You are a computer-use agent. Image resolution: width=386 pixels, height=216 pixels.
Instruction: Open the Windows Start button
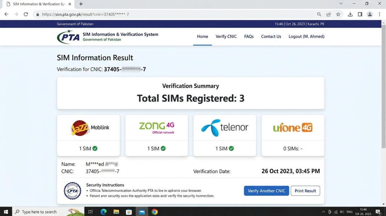tap(6, 211)
